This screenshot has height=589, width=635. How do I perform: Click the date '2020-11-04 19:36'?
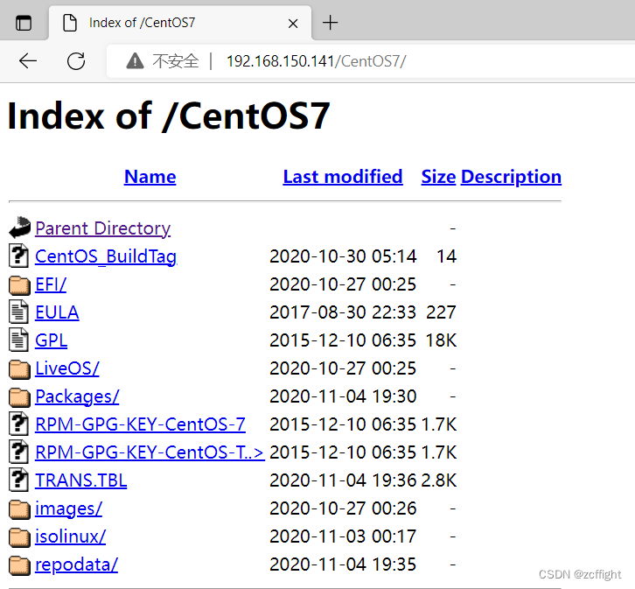coord(343,480)
